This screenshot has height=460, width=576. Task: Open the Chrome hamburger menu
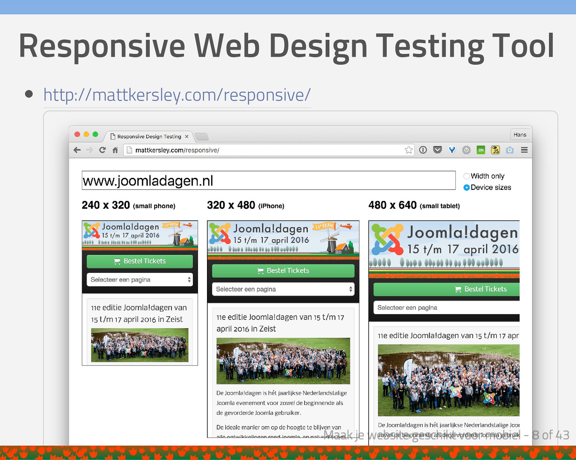point(524,150)
